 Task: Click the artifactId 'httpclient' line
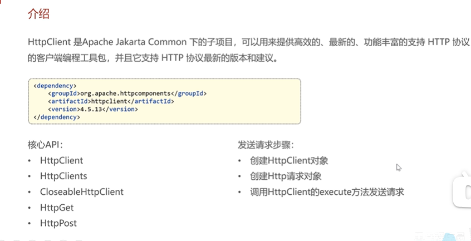tap(111, 101)
